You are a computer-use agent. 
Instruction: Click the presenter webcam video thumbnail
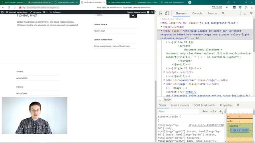coord(35,116)
